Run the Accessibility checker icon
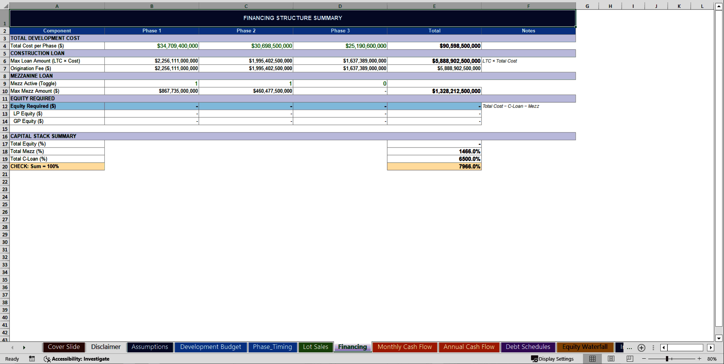 47,359
